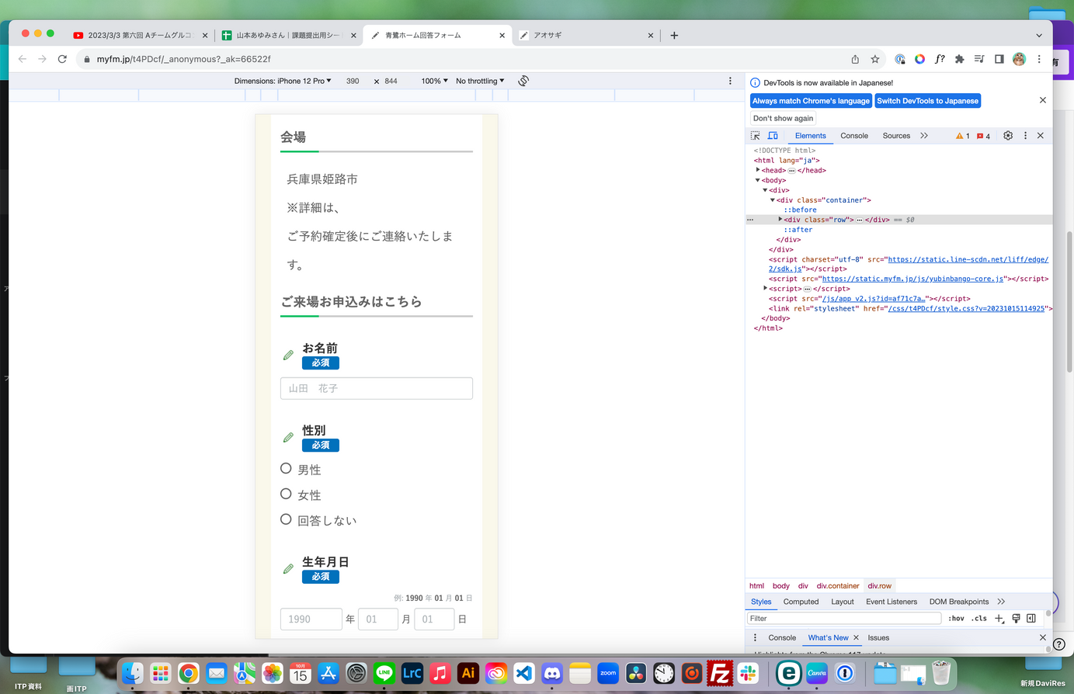Click Switch DevTools to Japanese button
1074x694 pixels.
(927, 101)
